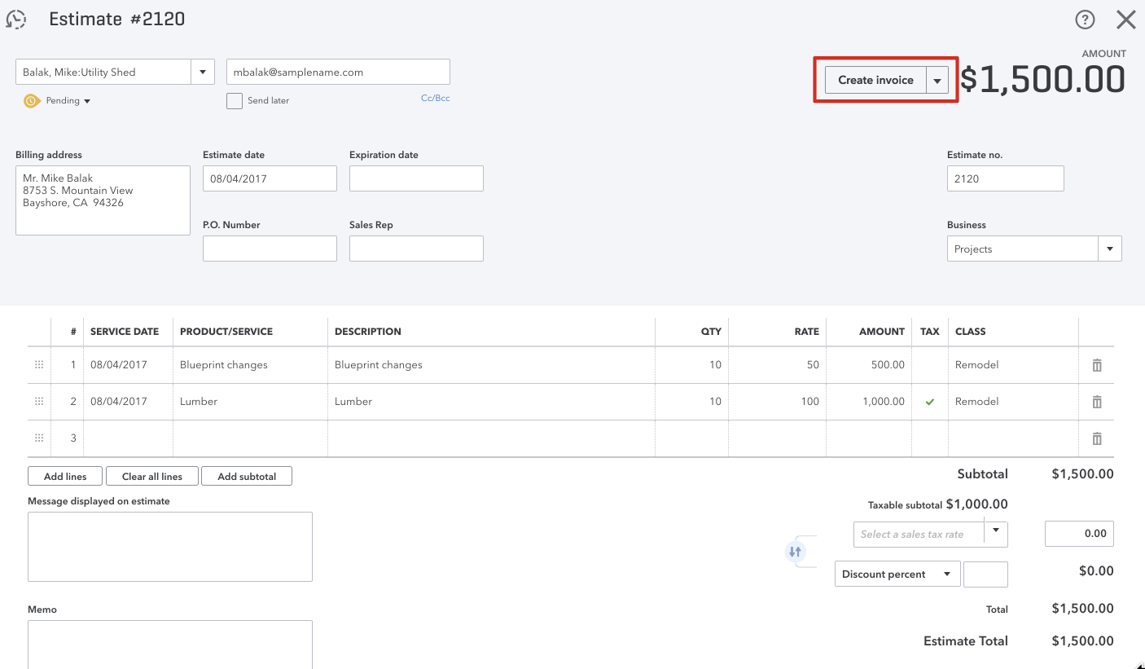Screen dimensions: 1145x669
Task: Expand the customer name dropdown
Action: [202, 72]
